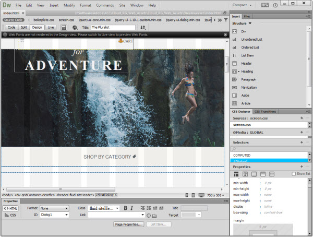Insert an Aside element

[x=245, y=96]
